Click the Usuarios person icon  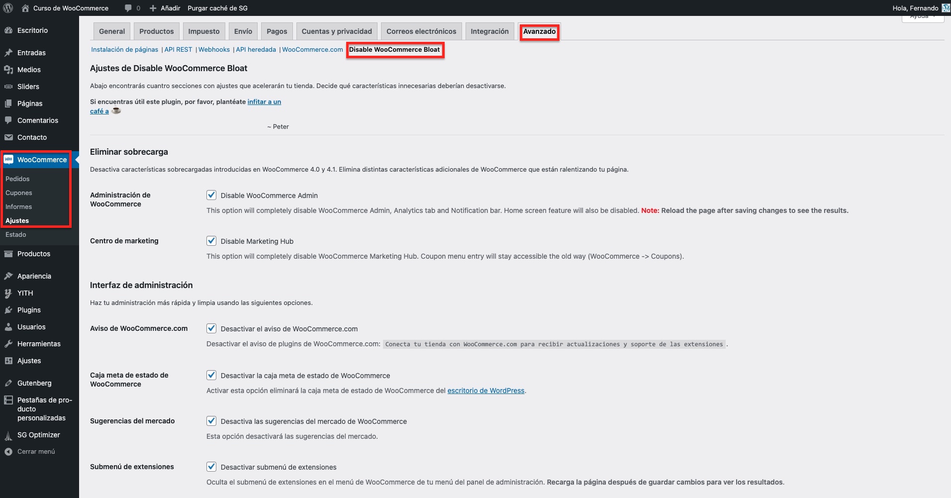8,327
